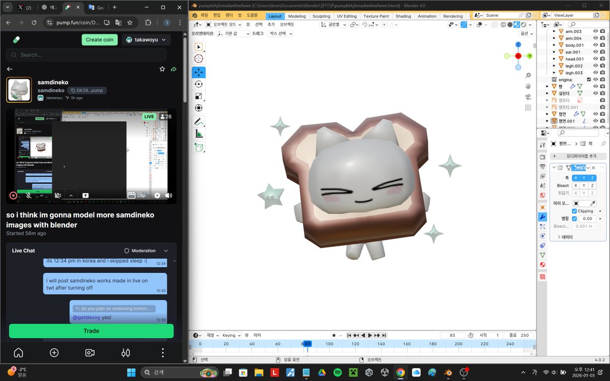
Task: Toggle the Clipping checkbox
Action: pos(574,211)
